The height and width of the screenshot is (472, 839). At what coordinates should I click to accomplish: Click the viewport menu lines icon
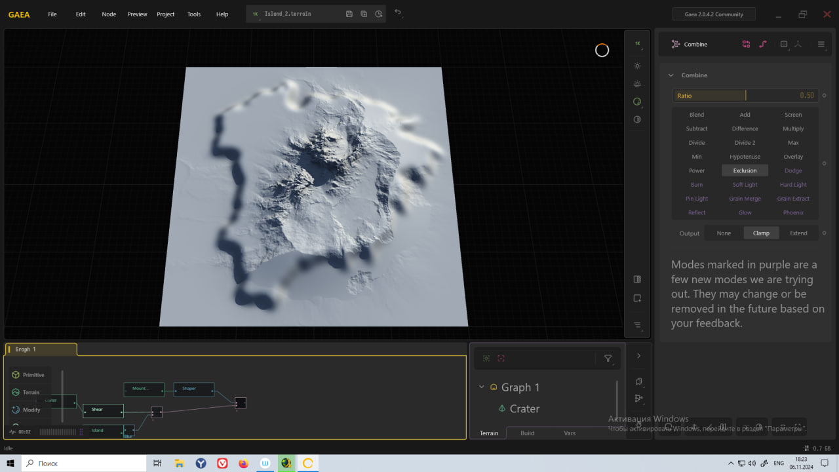pos(637,325)
